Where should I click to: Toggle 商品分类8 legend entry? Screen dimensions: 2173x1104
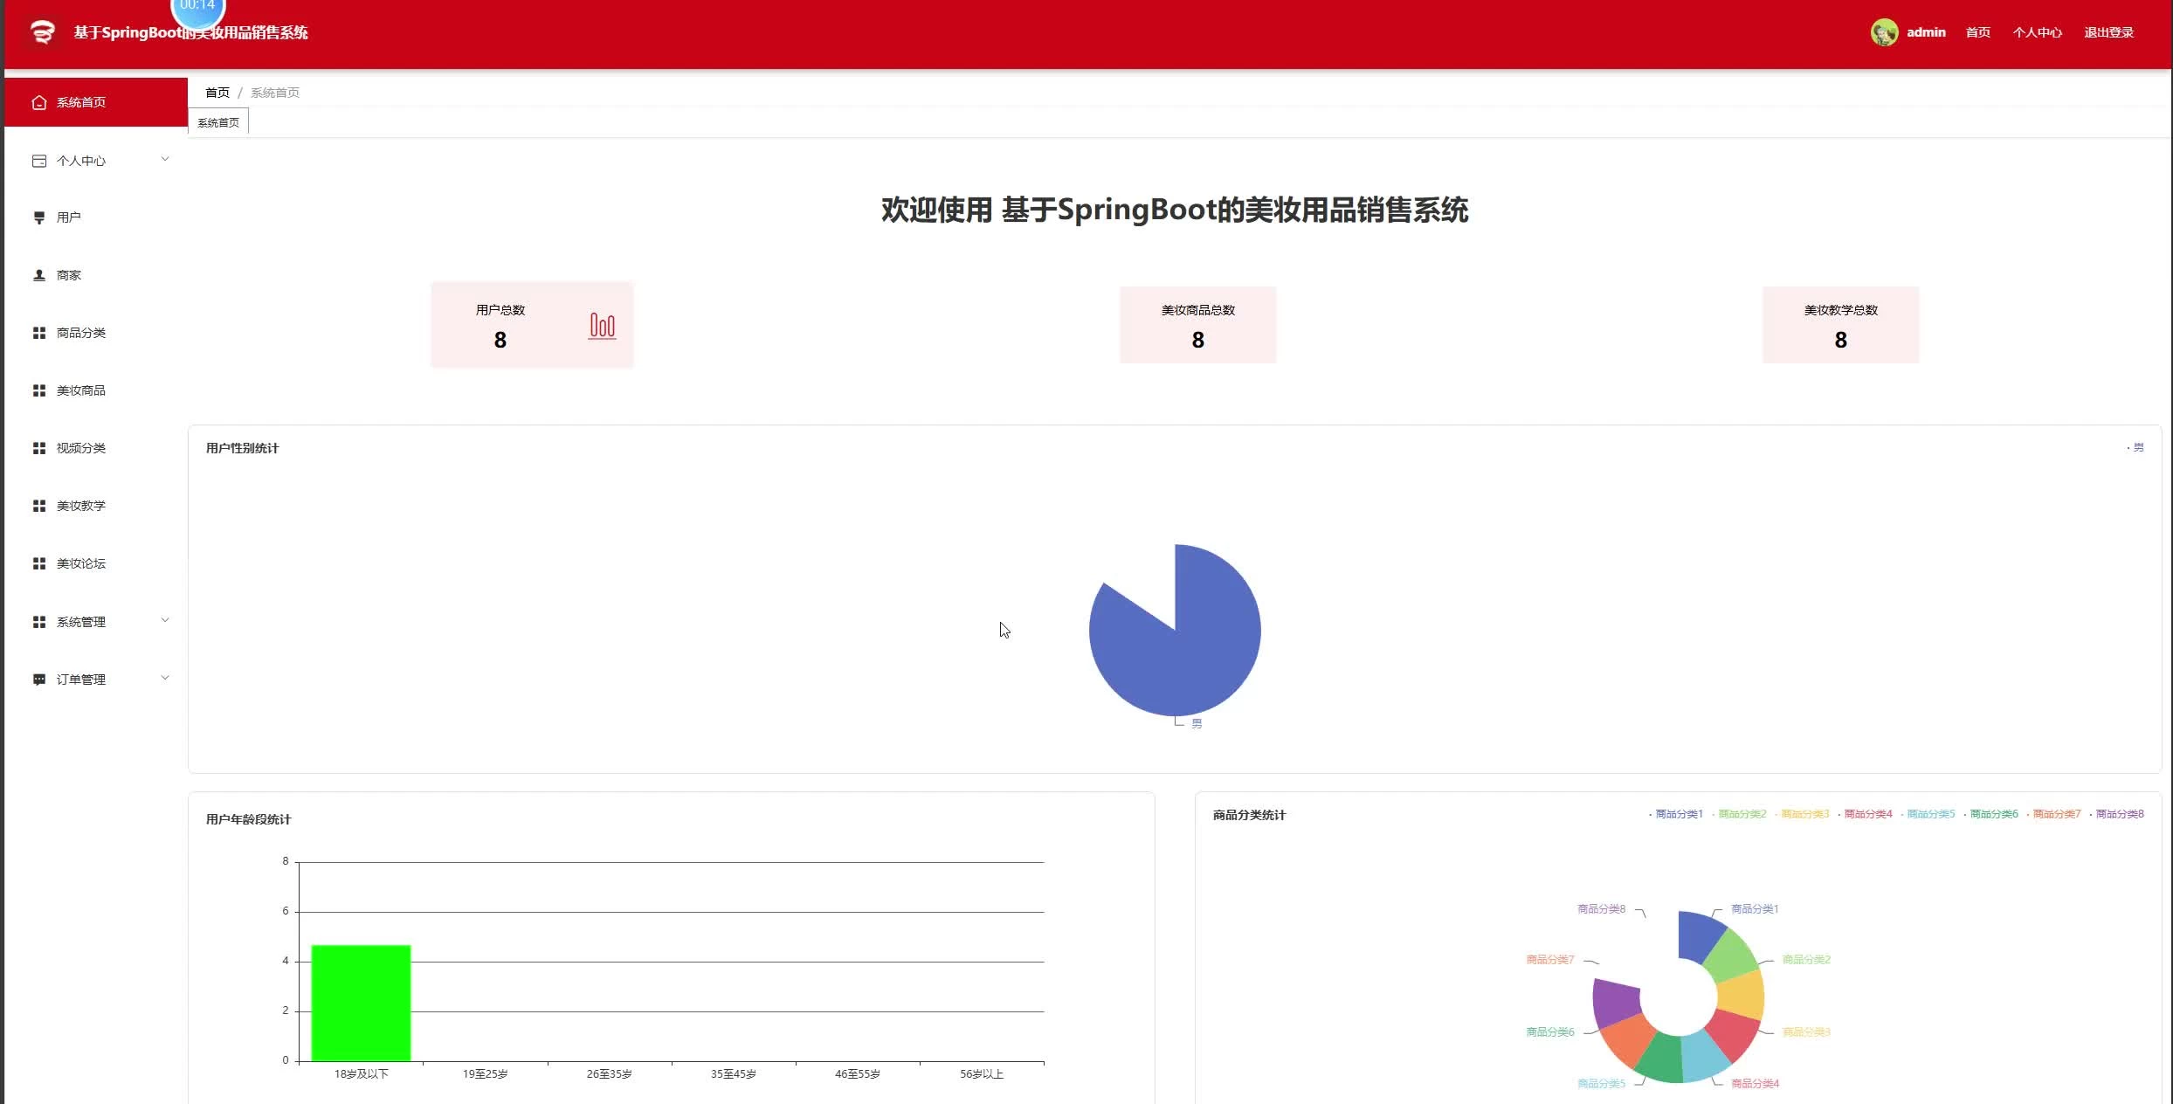[2118, 814]
